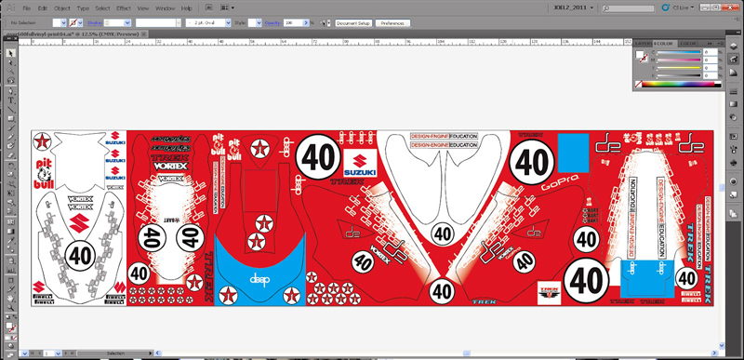Open the arrange documents dropdown
Image resolution: width=744 pixels, height=360 pixels.
tap(227, 8)
